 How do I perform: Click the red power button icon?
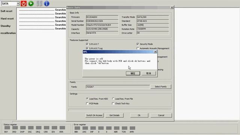(x=24, y=3)
